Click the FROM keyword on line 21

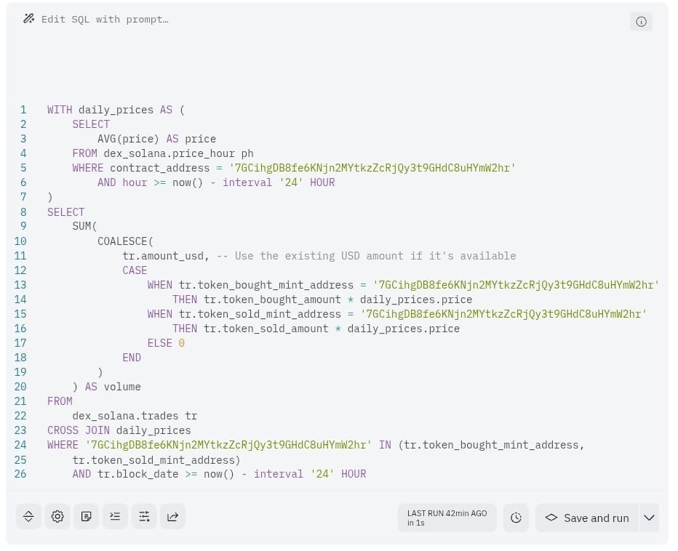(60, 401)
